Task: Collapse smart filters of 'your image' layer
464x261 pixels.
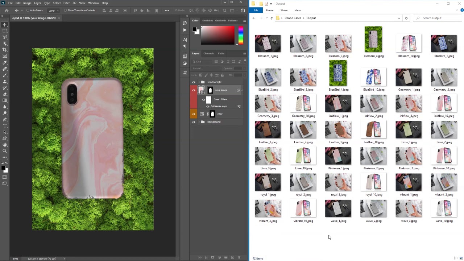Action: tap(242, 90)
